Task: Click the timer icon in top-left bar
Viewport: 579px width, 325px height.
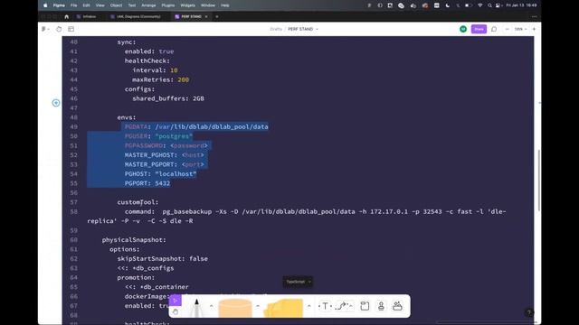Action: pyautogui.click(x=59, y=29)
